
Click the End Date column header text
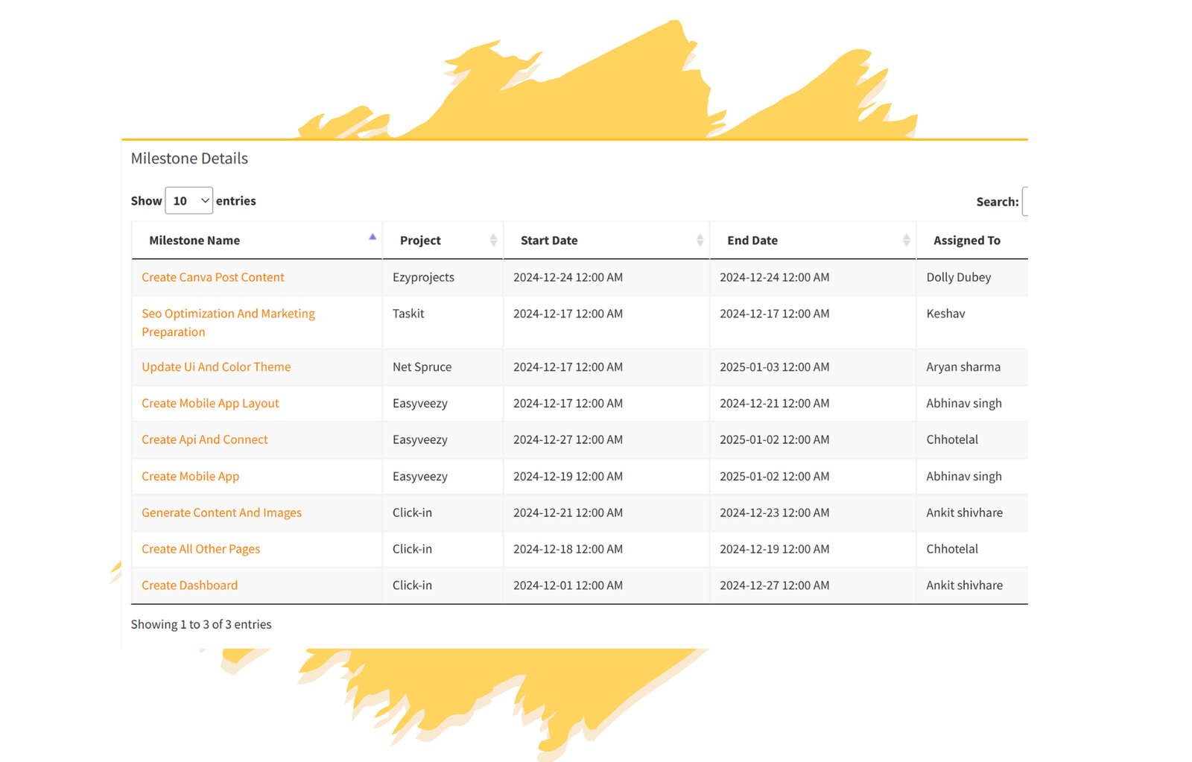coord(752,241)
